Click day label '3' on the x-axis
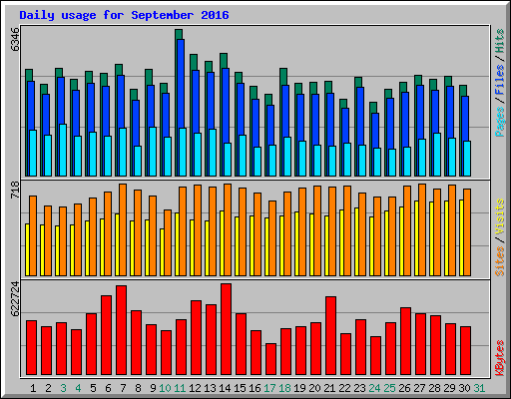Viewport: 511px width, 399px height. click(x=63, y=388)
